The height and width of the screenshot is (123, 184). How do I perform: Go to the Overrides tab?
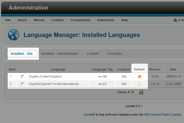pyautogui.click(x=115, y=54)
